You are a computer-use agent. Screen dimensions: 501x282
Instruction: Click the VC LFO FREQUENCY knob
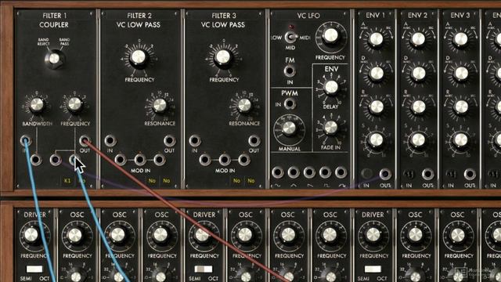click(330, 35)
